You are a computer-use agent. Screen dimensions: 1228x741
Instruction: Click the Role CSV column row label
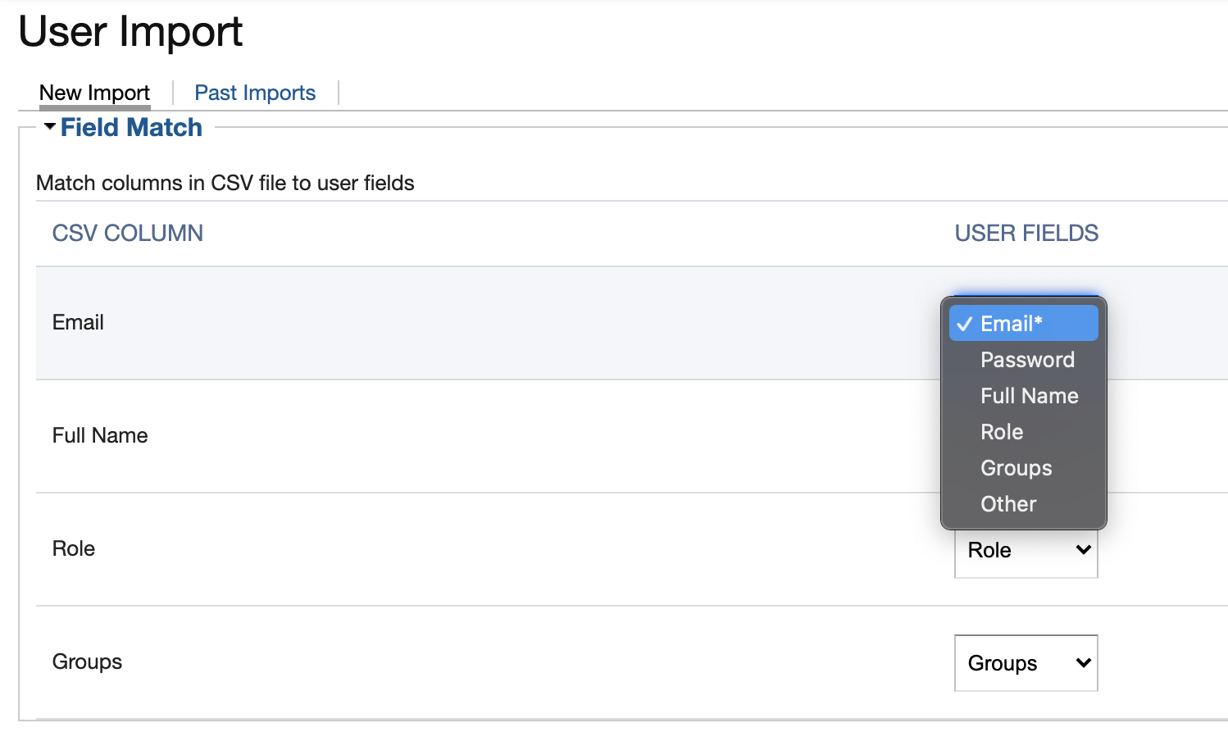click(x=74, y=549)
